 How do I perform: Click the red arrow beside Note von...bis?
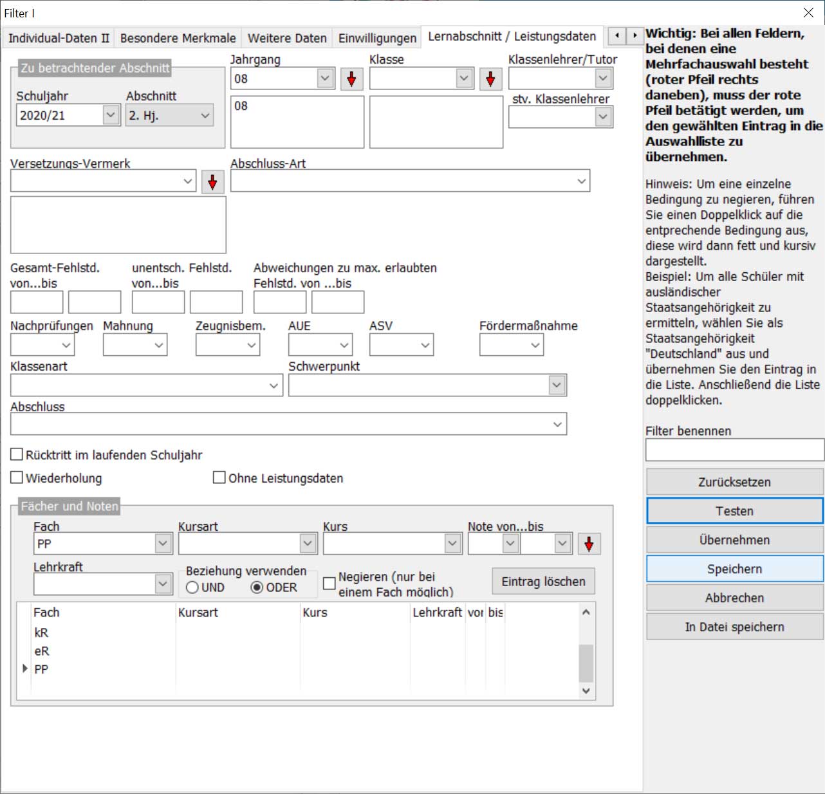click(589, 544)
